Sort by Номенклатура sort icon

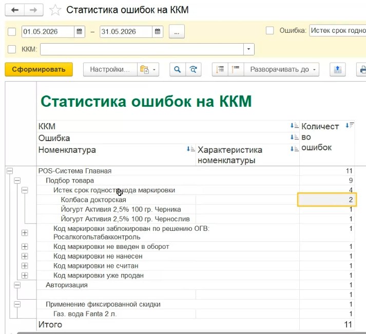[x=191, y=149]
